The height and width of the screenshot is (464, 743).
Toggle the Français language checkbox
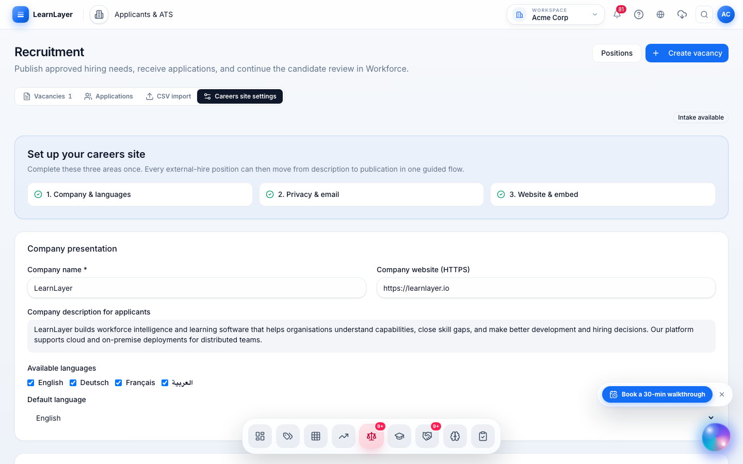(119, 383)
